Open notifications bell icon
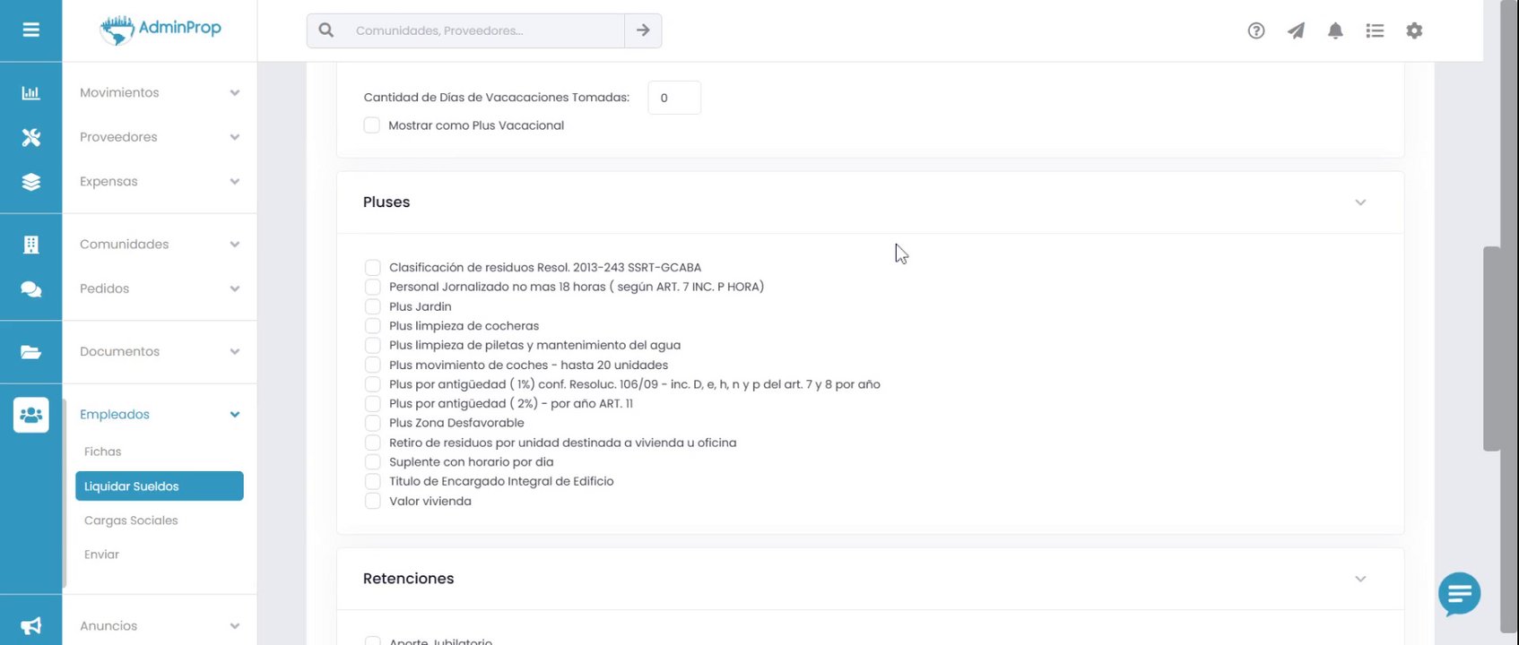Image resolution: width=1519 pixels, height=645 pixels. tap(1335, 30)
